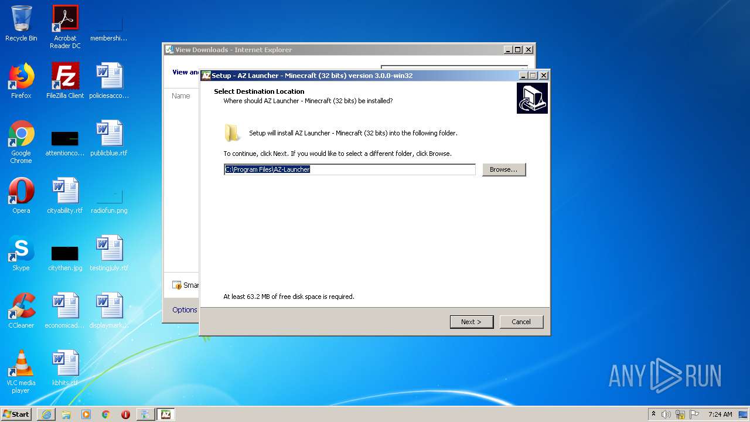750x422 pixels.
Task: Cancel the AZ Launcher installation
Action: (521, 322)
